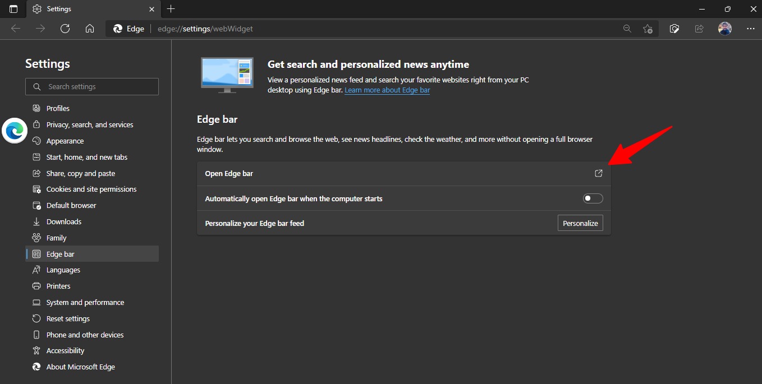Select Start, home, and new tabs
The height and width of the screenshot is (384, 762).
(92, 157)
